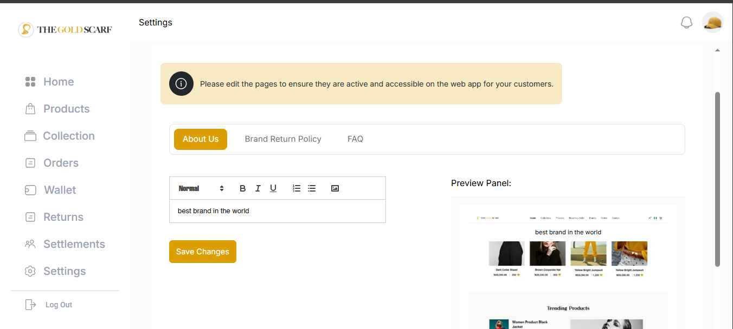
Task: Open the FAQ tab
Action: 355,139
